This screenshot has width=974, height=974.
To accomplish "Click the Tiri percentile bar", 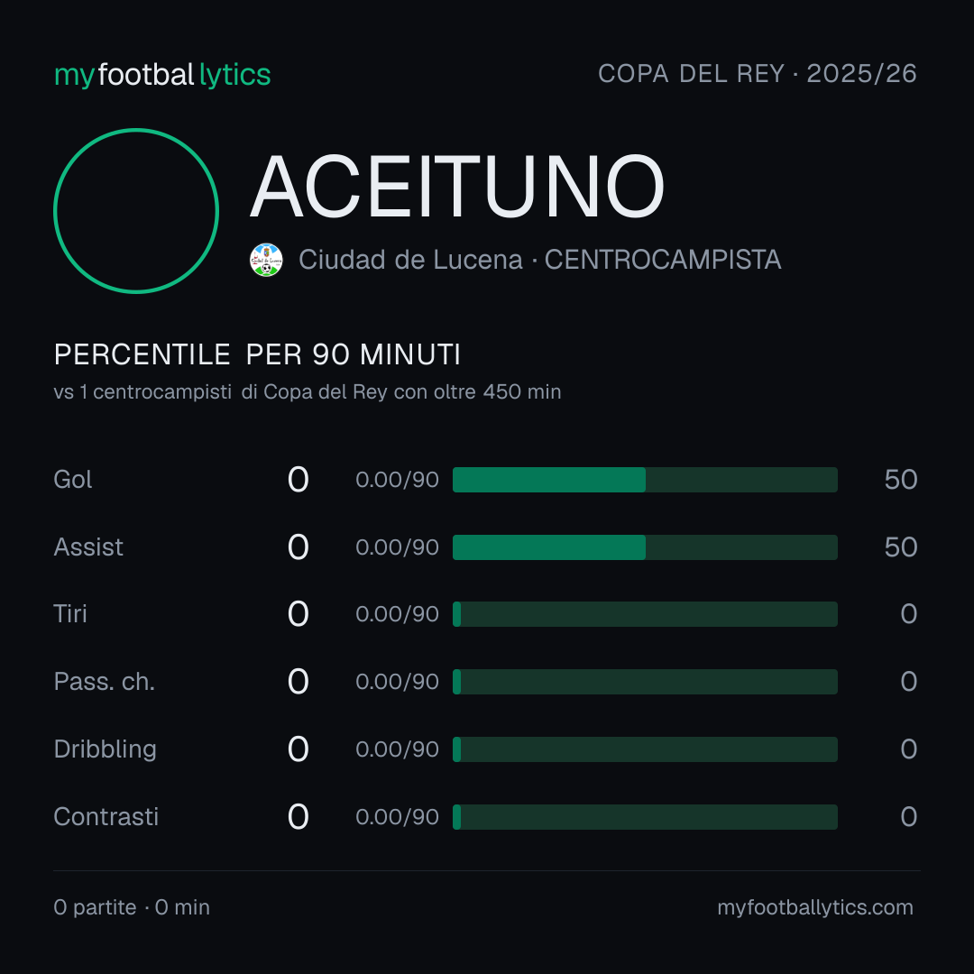I will click(645, 614).
